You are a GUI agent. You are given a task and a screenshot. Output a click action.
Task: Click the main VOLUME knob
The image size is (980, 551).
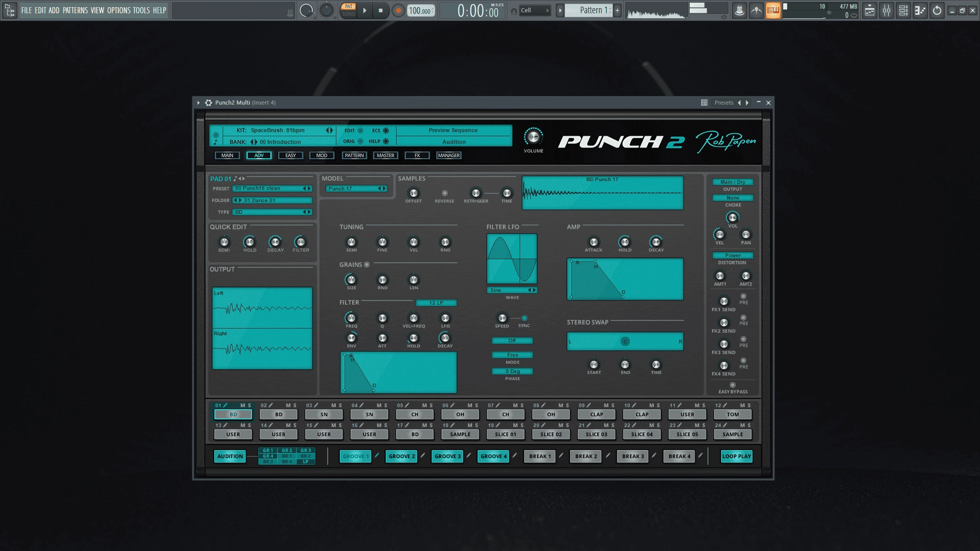533,137
